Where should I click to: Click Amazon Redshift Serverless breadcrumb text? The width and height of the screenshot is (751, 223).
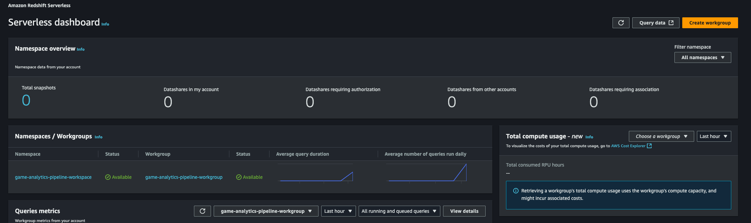coord(39,5)
